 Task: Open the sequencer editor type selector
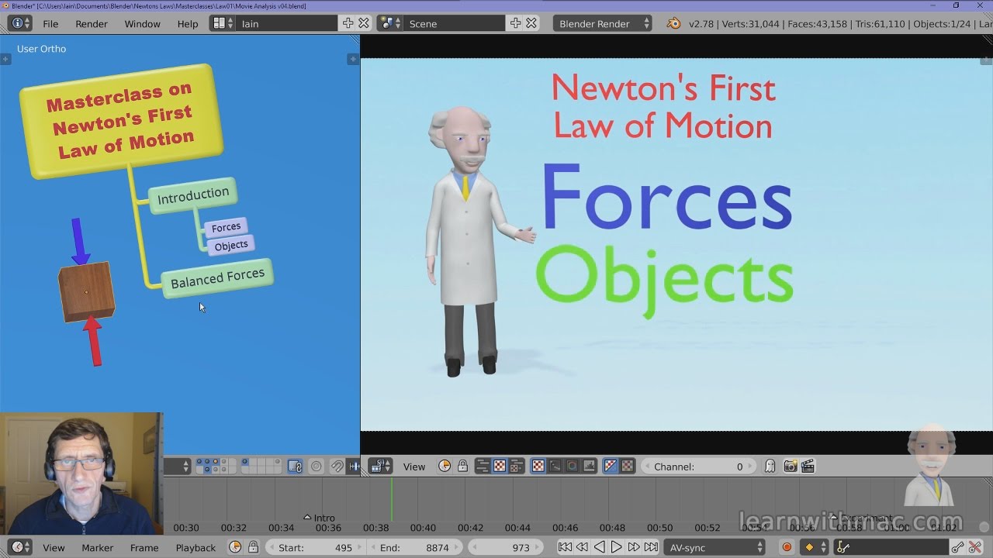(380, 467)
